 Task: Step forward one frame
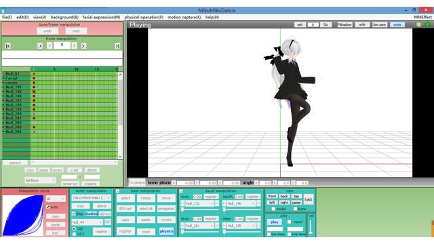(74, 45)
